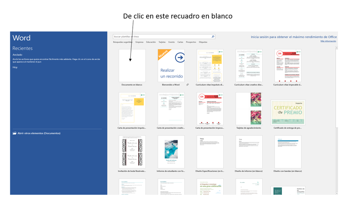Choose the Tarjetas de agradecimiento template
This screenshot has width=351, height=206.
coord(249,109)
